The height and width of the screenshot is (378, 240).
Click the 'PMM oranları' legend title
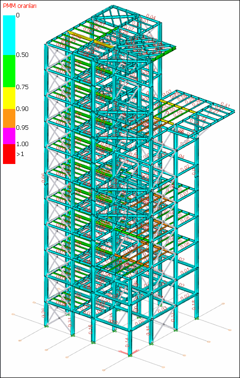[x=20, y=6]
